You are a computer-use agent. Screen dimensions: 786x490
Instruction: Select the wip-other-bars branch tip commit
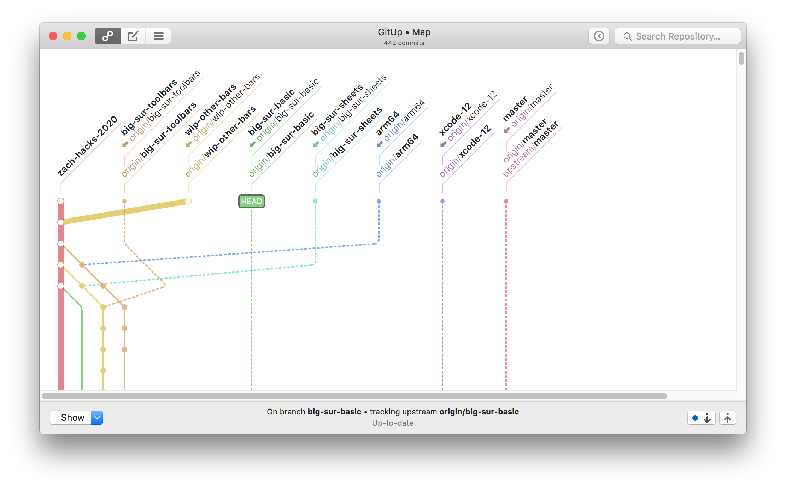click(188, 201)
